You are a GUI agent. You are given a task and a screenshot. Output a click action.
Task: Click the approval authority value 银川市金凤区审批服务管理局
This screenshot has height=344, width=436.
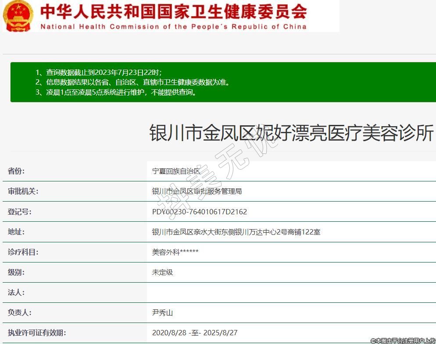pos(197,192)
